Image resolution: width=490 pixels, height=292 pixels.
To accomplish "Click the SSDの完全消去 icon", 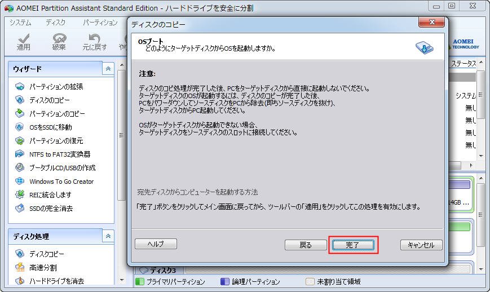I will click(20, 208).
